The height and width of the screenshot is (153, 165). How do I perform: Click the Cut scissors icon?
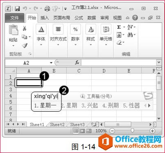(x=25, y=28)
